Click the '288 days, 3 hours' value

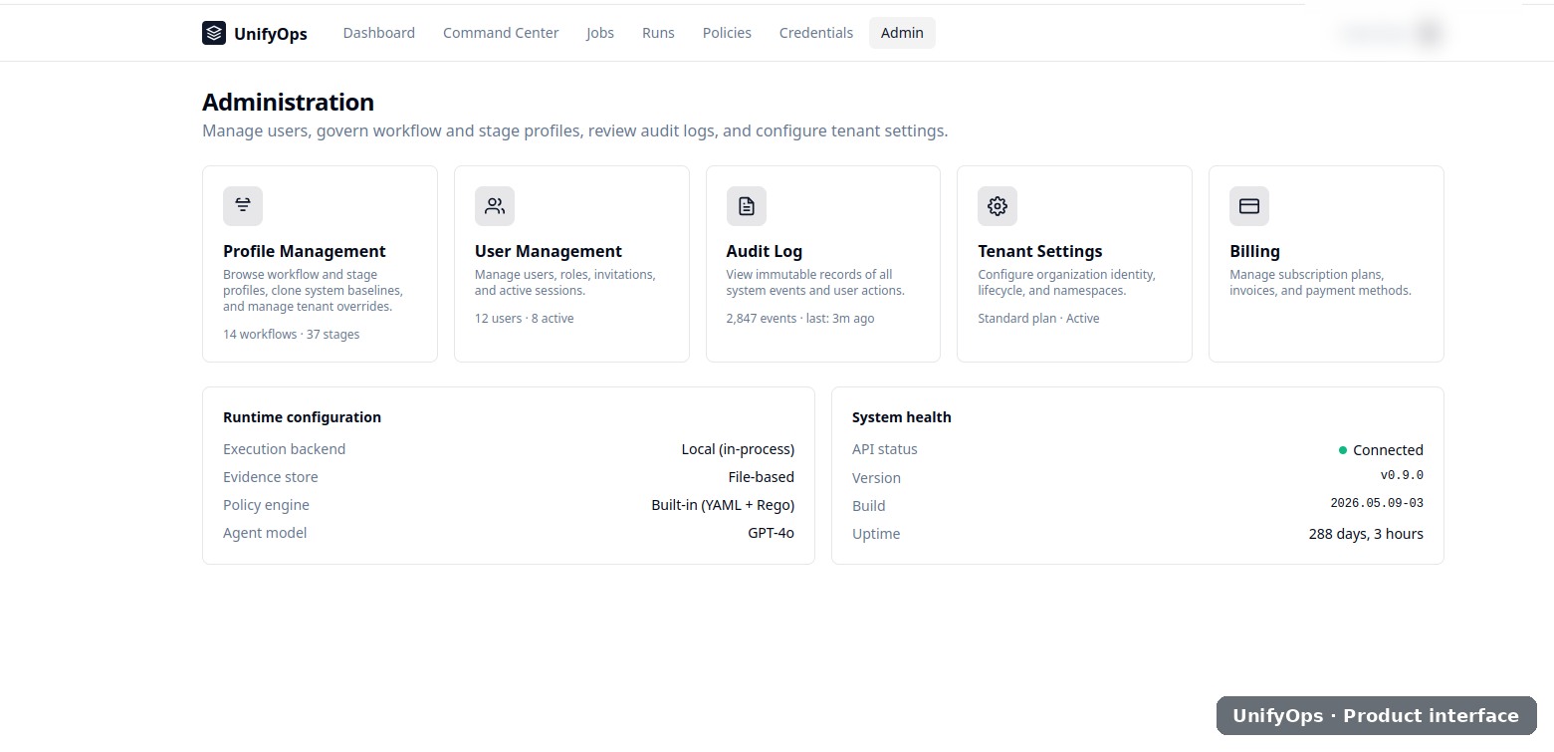[x=1366, y=534]
